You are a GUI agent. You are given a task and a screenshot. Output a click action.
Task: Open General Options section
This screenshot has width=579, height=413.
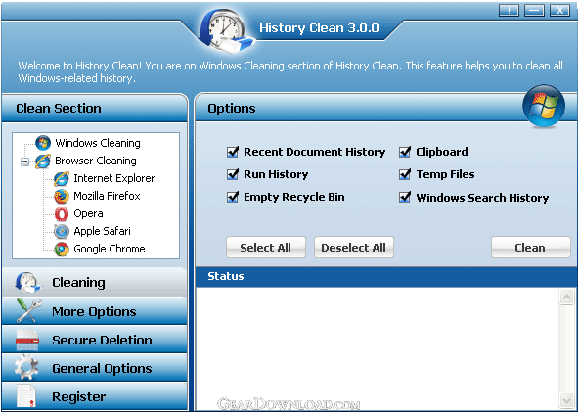click(x=95, y=368)
